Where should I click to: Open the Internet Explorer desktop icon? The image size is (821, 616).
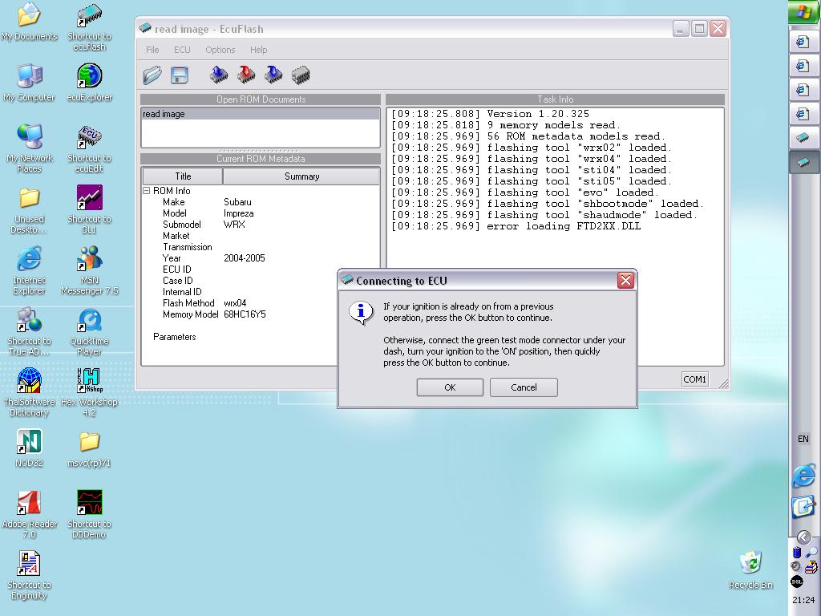[30, 271]
